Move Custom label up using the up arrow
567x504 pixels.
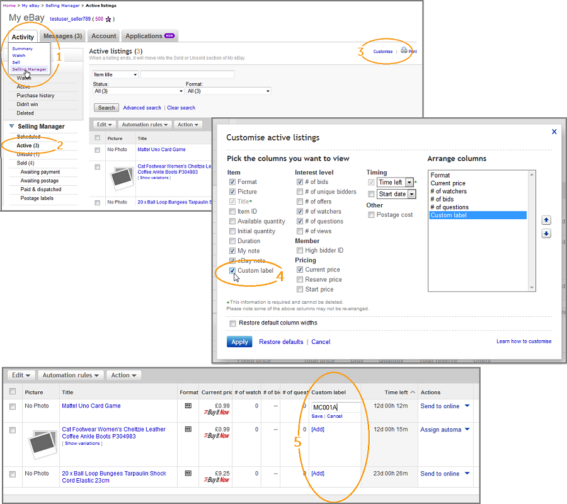pos(546,220)
